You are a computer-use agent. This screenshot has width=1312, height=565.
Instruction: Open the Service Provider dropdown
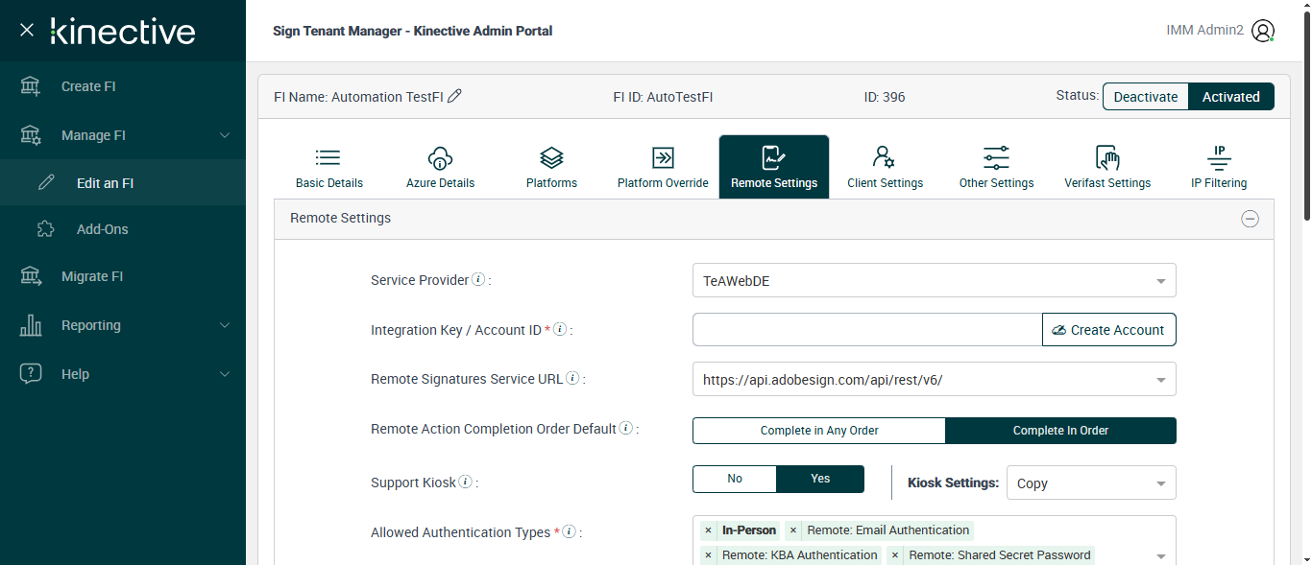pyautogui.click(x=934, y=281)
